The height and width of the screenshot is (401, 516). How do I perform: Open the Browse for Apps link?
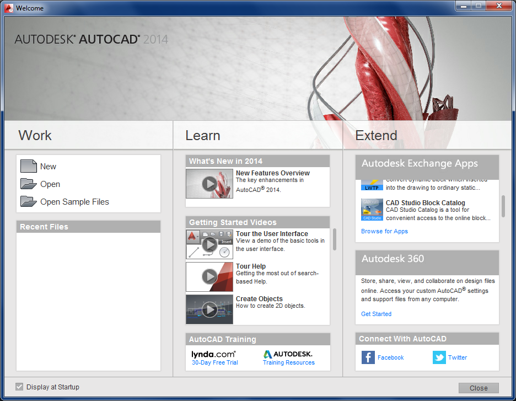(x=384, y=231)
